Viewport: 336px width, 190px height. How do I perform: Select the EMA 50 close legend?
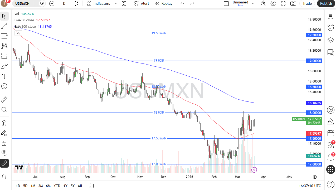(24, 20)
